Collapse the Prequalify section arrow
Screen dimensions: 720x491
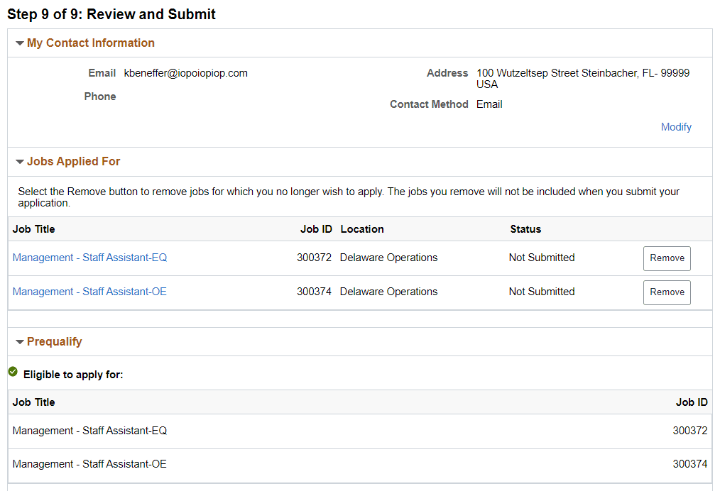(x=20, y=342)
